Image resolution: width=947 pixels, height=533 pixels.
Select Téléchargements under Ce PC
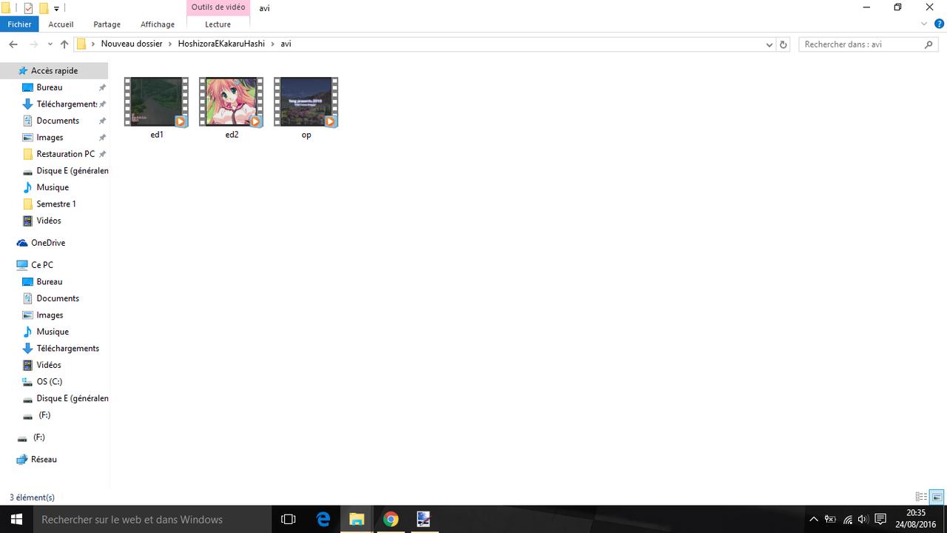(67, 348)
